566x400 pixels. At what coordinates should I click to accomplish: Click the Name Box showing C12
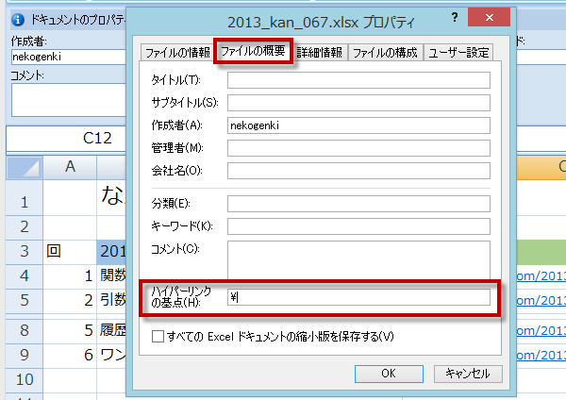click(x=66, y=139)
